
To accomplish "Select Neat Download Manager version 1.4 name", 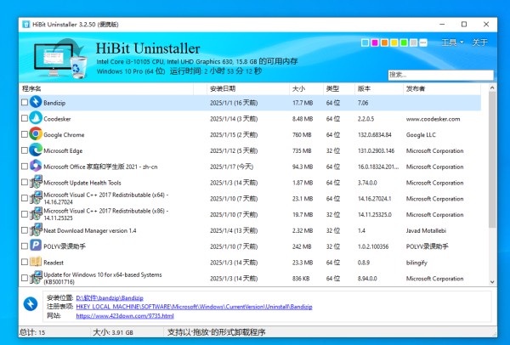I will pyautogui.click(x=90, y=230).
